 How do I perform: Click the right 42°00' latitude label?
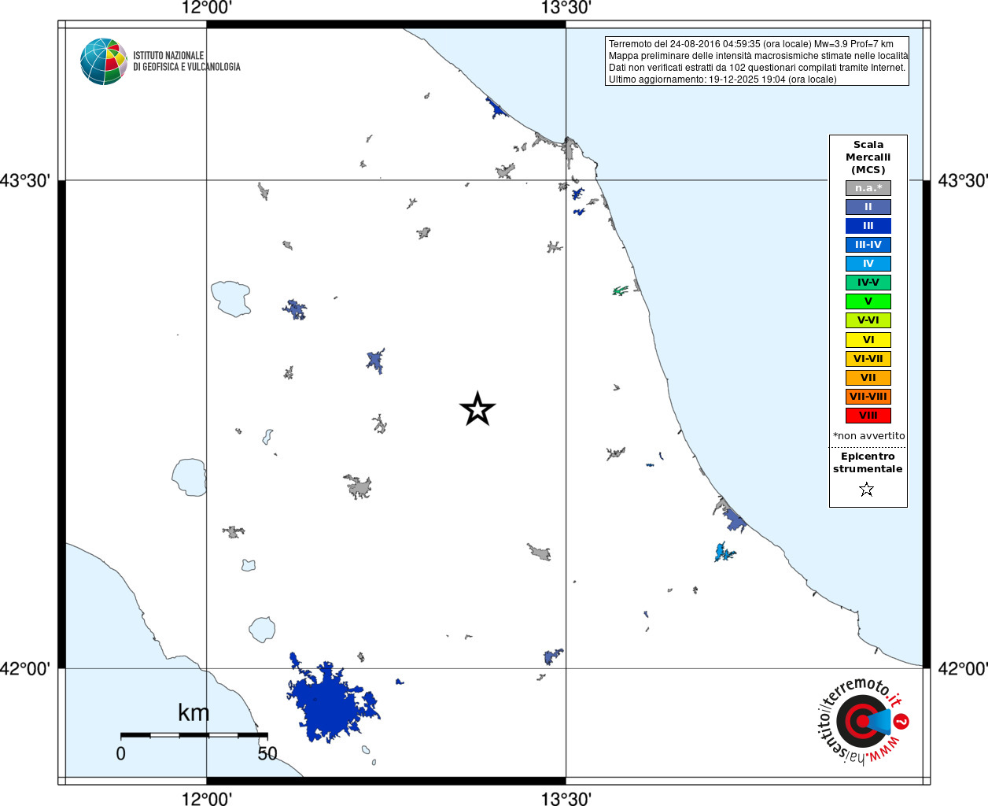pyautogui.click(x=963, y=669)
